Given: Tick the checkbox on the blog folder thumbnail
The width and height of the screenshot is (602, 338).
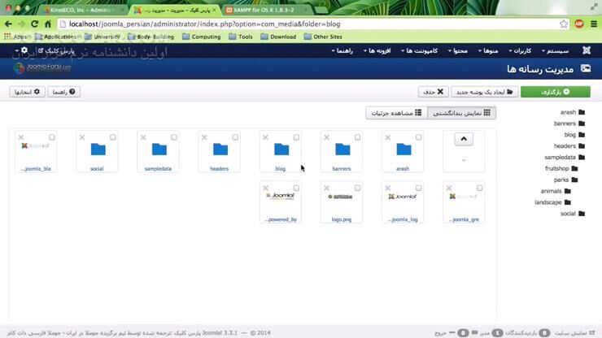Looking at the screenshot, I should [x=296, y=137].
